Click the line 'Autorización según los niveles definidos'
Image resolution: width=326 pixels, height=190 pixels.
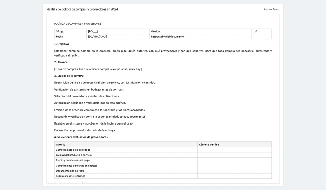[90, 103]
